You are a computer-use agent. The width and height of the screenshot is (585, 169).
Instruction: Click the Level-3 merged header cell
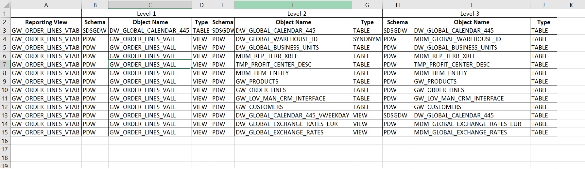click(470, 13)
